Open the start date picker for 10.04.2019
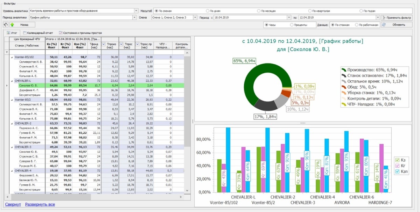Screen dimensions: 420x212 289,17
